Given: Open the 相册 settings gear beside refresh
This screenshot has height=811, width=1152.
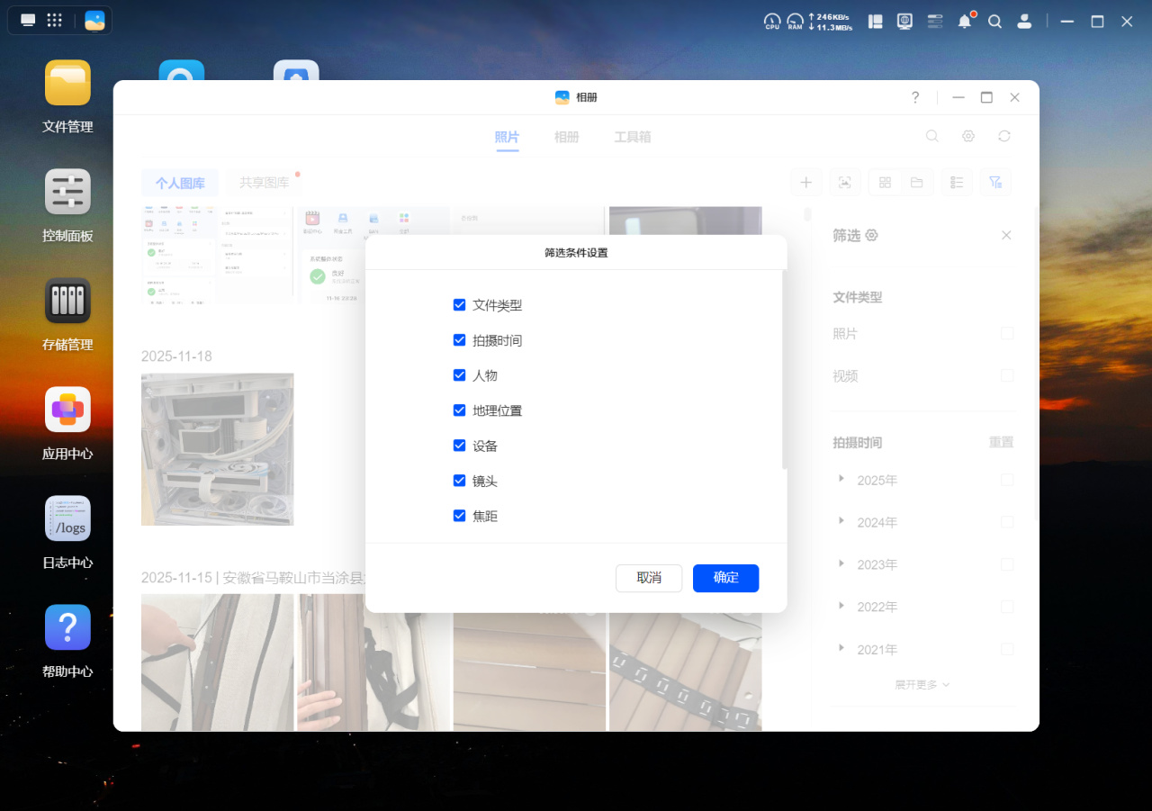Looking at the screenshot, I should tap(968, 136).
